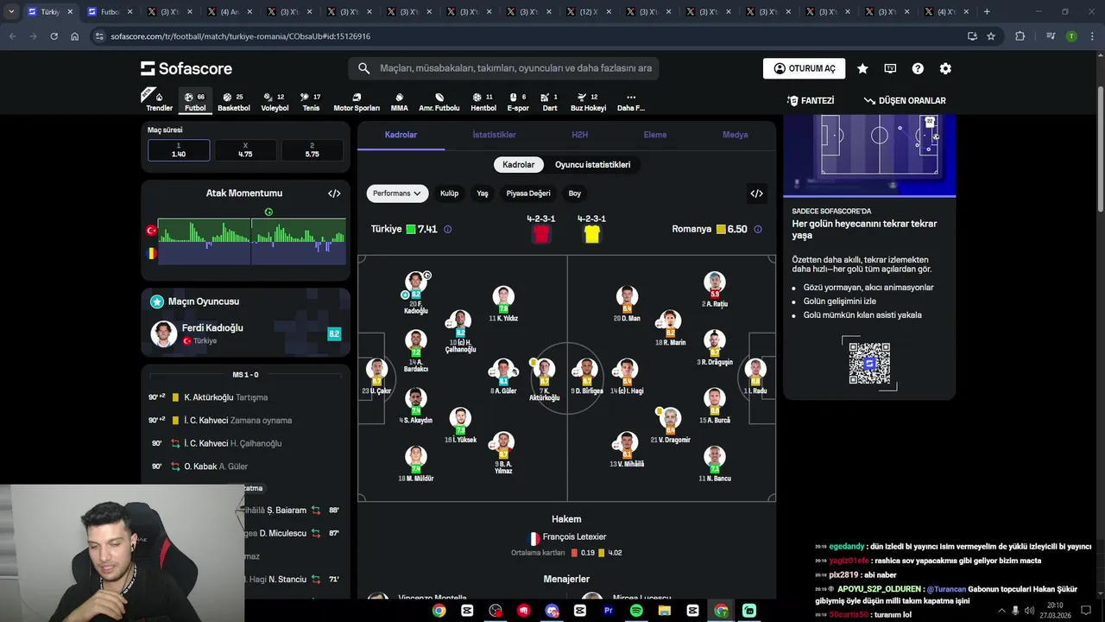Select Amr. Futbolu category

439,101
